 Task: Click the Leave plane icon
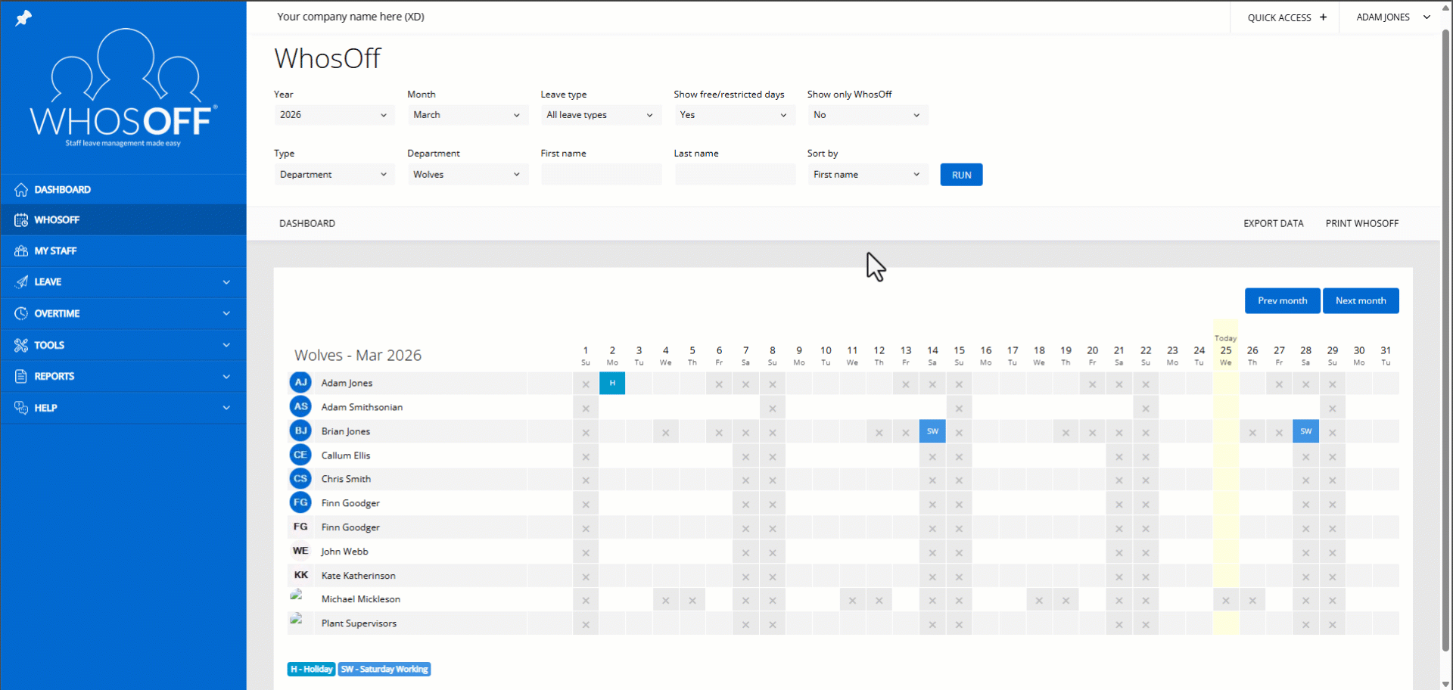[x=21, y=282]
